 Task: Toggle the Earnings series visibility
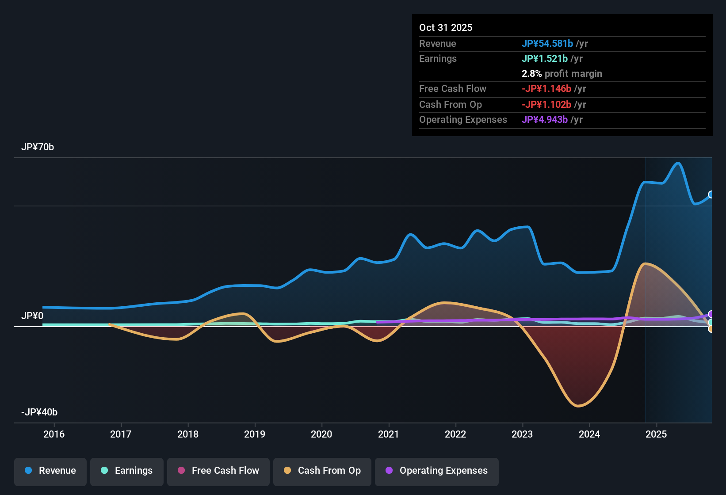(126, 471)
